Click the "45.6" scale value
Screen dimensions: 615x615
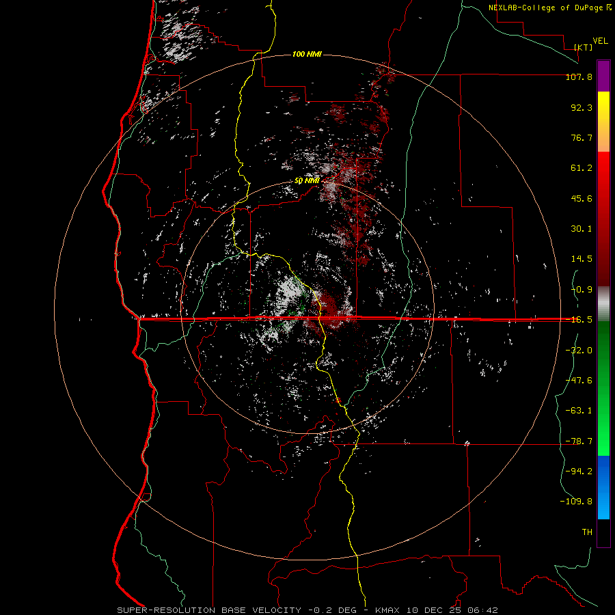[x=582, y=198]
